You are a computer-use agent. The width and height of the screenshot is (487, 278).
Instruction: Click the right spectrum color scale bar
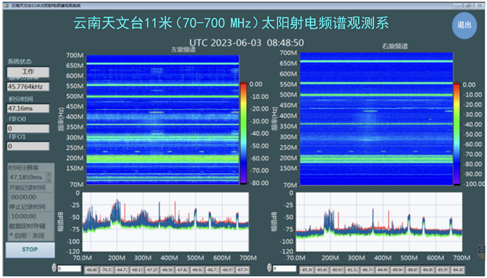[x=456, y=133]
